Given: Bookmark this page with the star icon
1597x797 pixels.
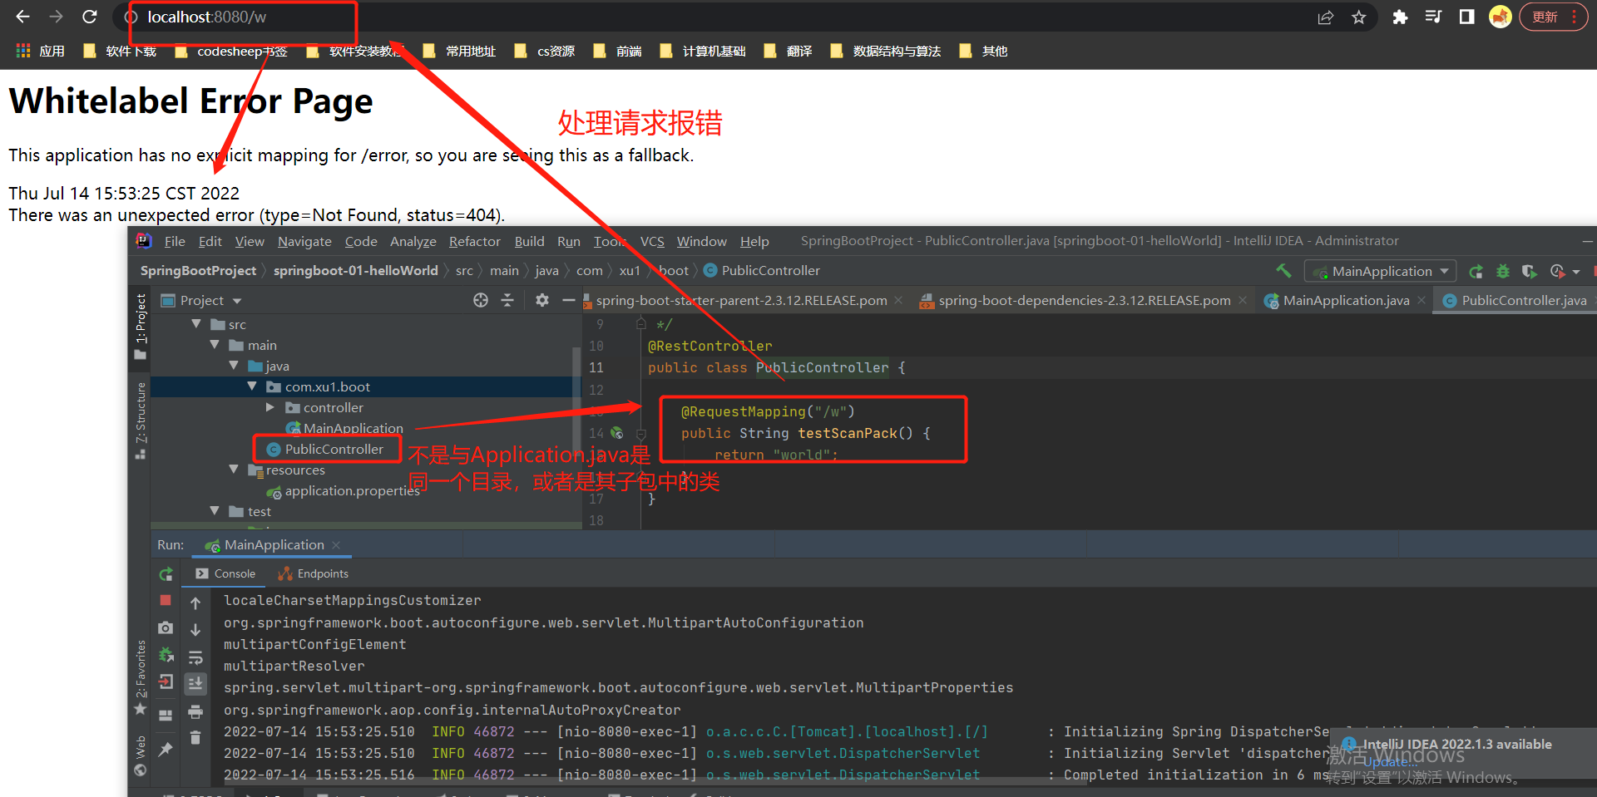Looking at the screenshot, I should tap(1359, 17).
